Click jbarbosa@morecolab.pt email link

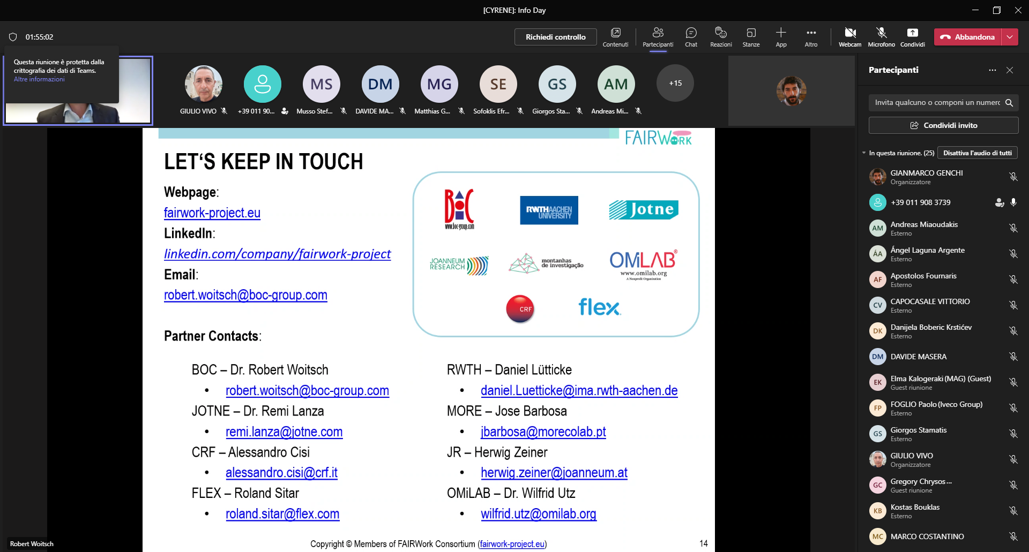click(x=543, y=432)
